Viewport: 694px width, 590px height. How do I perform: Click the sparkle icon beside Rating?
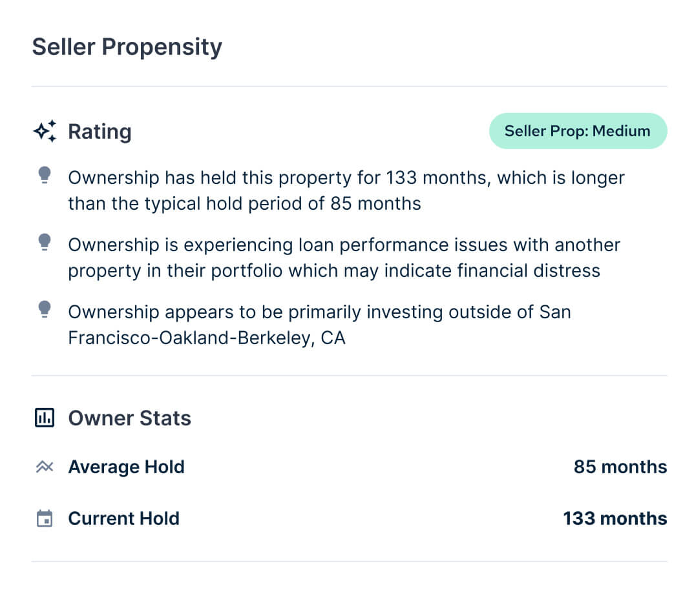pos(45,131)
